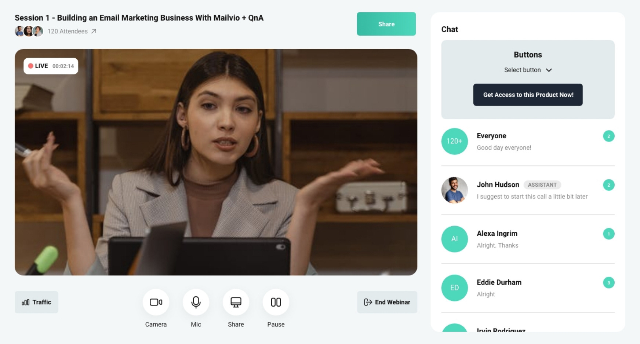Viewport: 640px width, 344px height.
Task: Click the ED initials avatar
Action: 455,288
